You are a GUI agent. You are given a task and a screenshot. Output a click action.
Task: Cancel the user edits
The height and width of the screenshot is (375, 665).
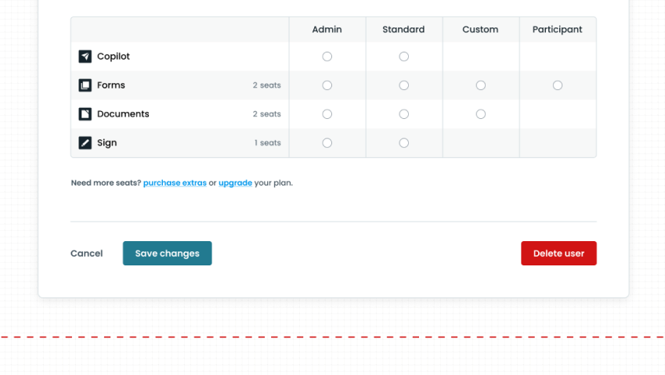pyautogui.click(x=86, y=254)
